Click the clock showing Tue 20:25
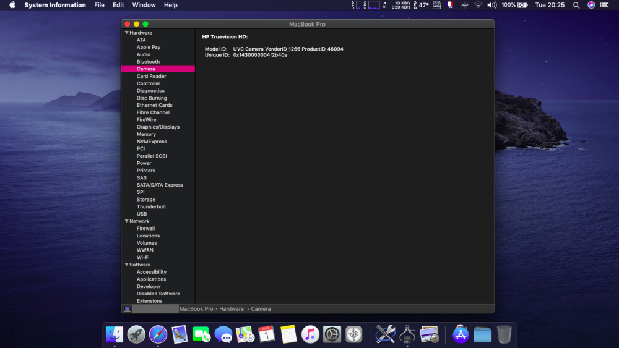The height and width of the screenshot is (348, 619). point(550,5)
